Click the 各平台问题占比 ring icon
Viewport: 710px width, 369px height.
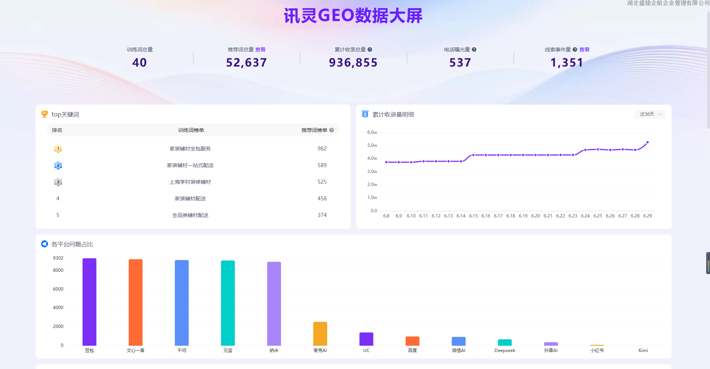coord(44,244)
